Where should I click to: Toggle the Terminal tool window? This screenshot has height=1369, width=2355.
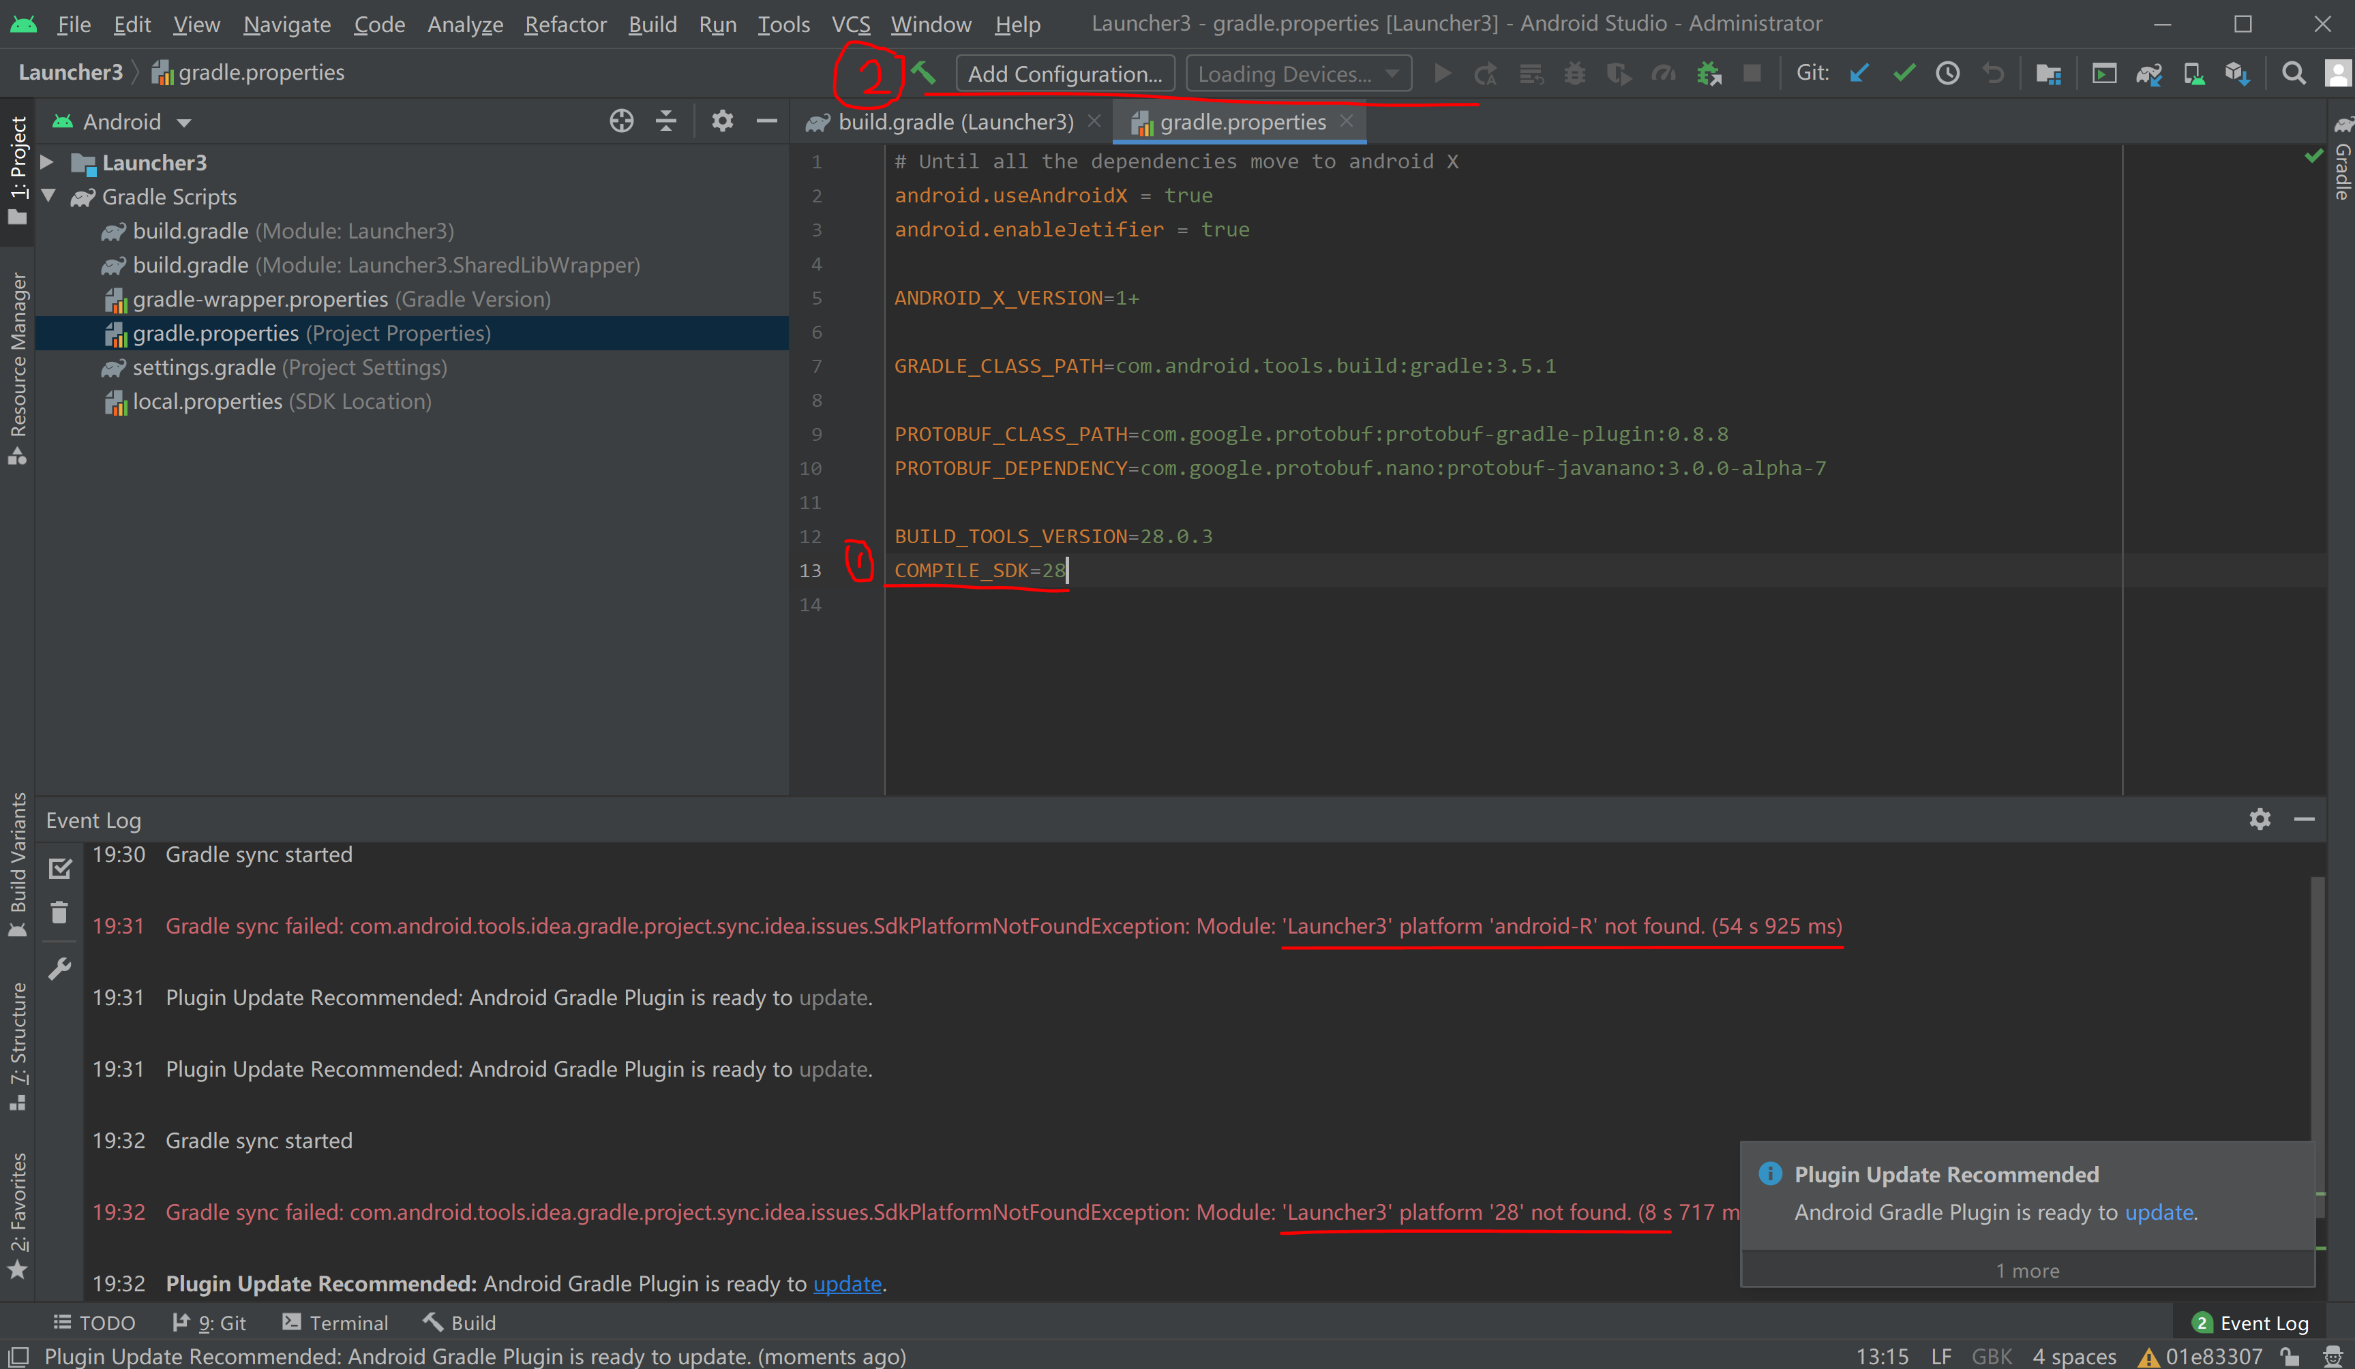point(335,1322)
